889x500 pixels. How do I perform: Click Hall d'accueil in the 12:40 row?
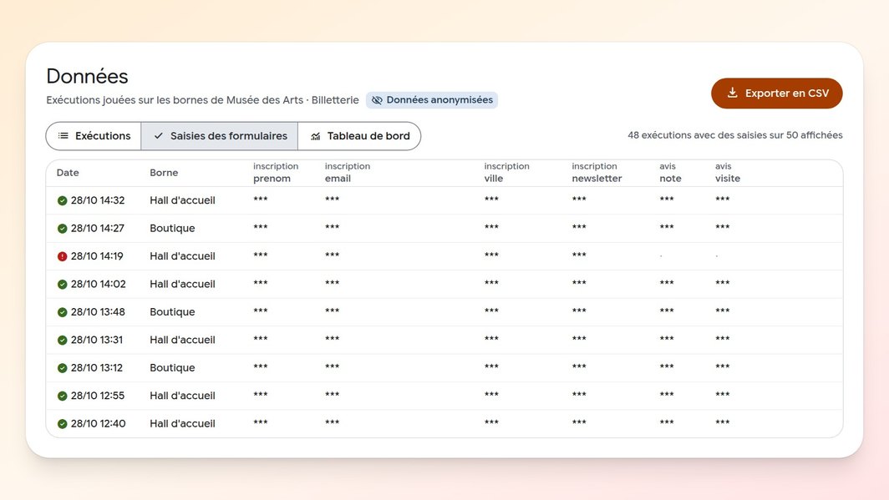point(182,423)
